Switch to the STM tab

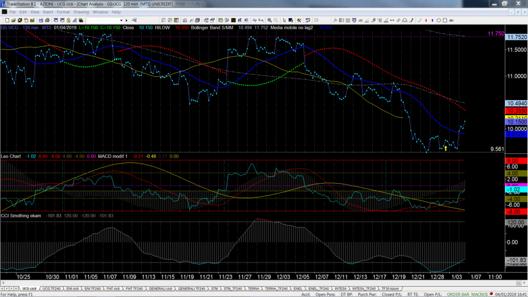pyautogui.click(x=214, y=289)
